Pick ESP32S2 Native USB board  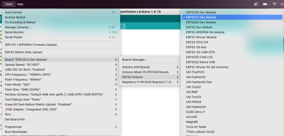point(232,62)
